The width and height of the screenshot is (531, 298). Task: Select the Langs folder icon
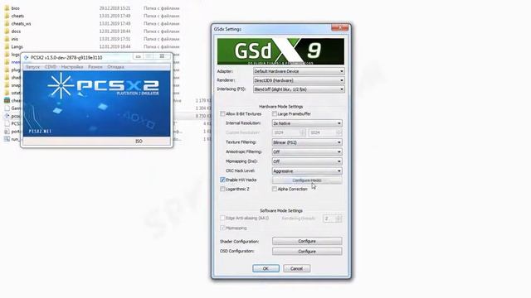pyautogui.click(x=7, y=46)
